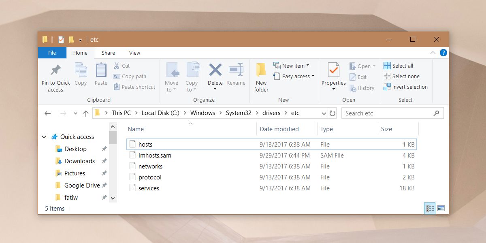Open the Help question mark icon
This screenshot has height=243, width=486.
(443, 53)
